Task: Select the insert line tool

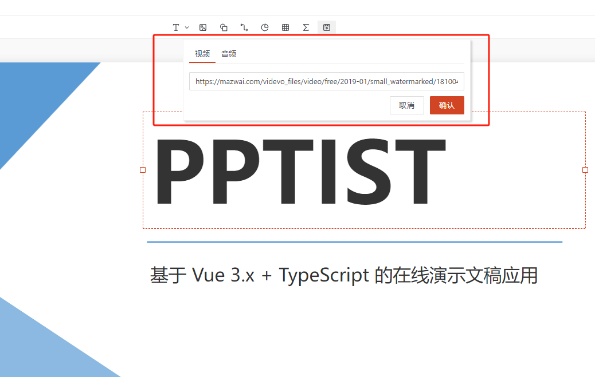Action: [x=244, y=27]
